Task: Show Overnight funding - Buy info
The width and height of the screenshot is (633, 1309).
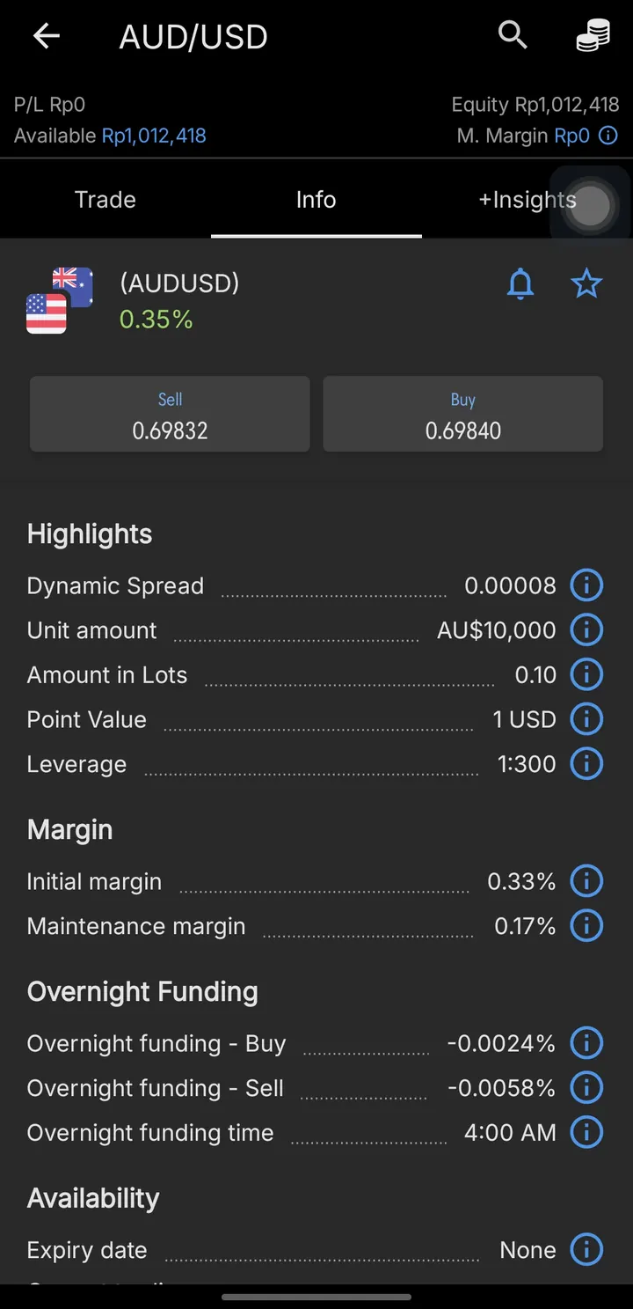Action: [x=586, y=1043]
